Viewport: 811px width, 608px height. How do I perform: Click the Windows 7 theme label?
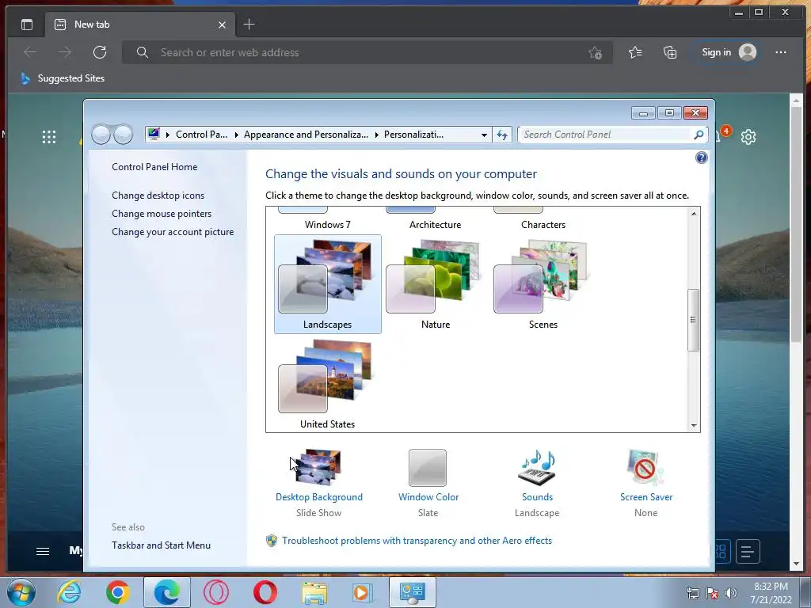(327, 224)
